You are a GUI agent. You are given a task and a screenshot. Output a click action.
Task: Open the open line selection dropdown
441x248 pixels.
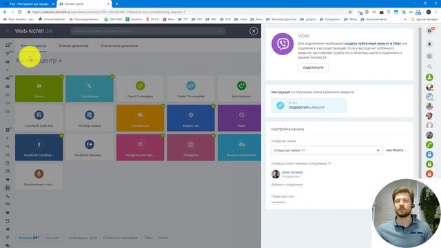(x=327, y=150)
